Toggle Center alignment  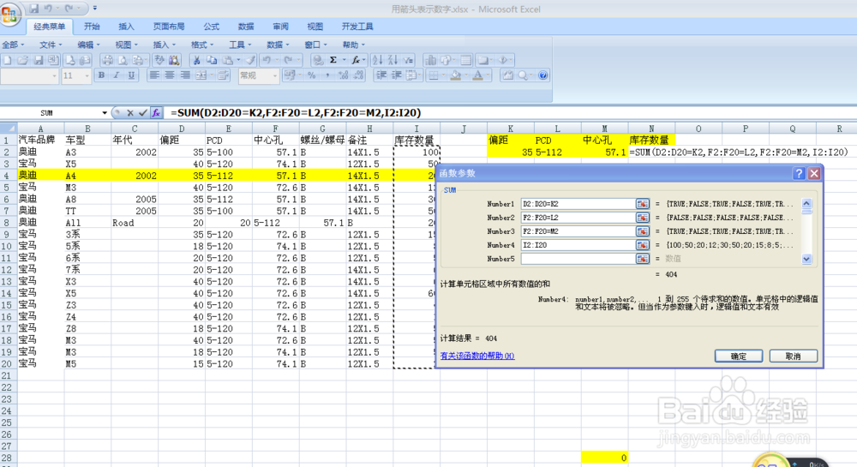(x=170, y=75)
